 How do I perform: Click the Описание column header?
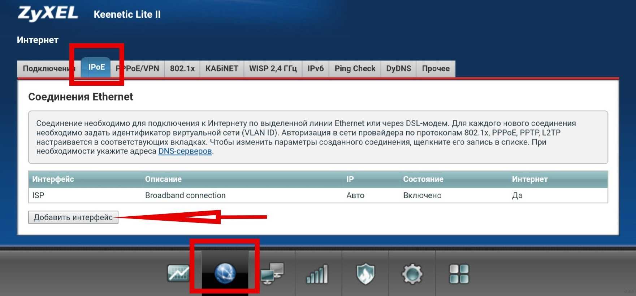pos(163,179)
